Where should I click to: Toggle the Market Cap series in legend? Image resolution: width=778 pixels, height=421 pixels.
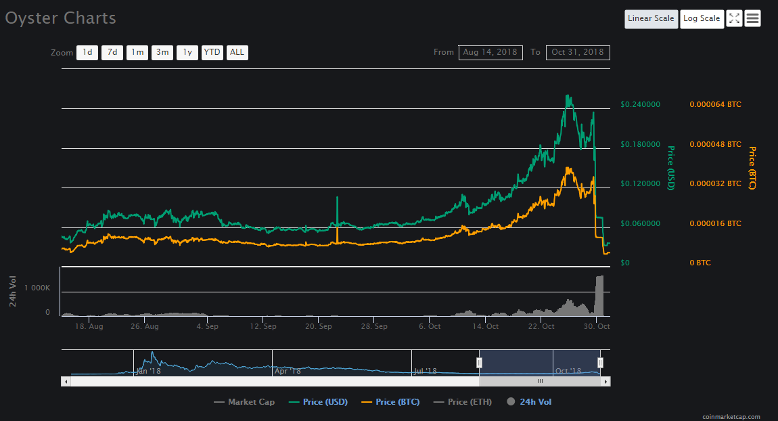click(x=244, y=402)
